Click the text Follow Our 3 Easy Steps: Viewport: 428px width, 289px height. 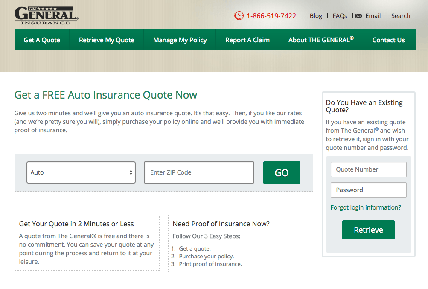coord(207,236)
